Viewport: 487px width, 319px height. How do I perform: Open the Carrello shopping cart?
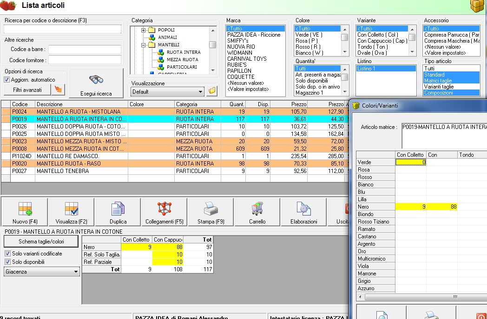coord(257,212)
